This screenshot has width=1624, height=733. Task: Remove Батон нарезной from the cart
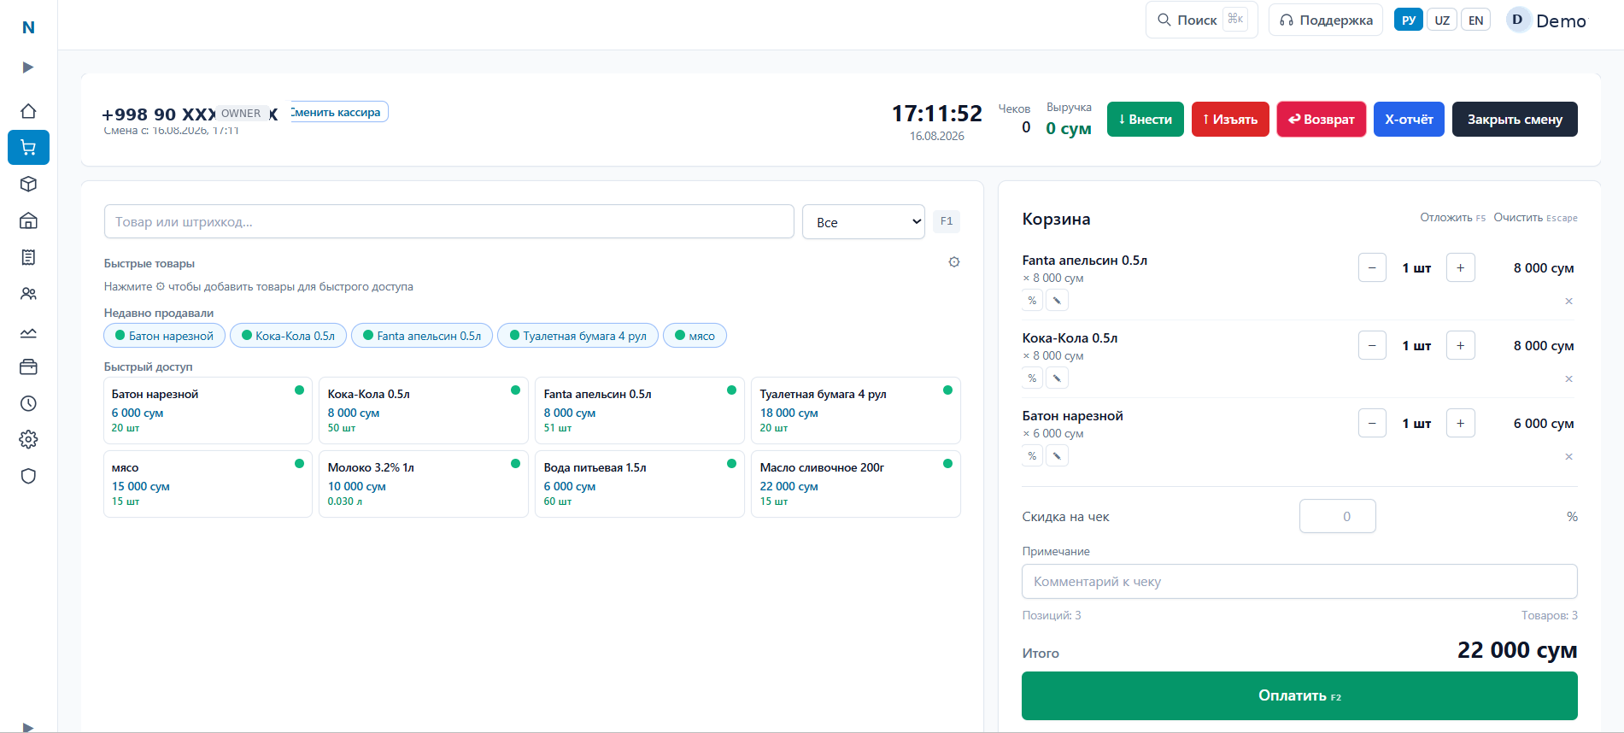point(1568,457)
